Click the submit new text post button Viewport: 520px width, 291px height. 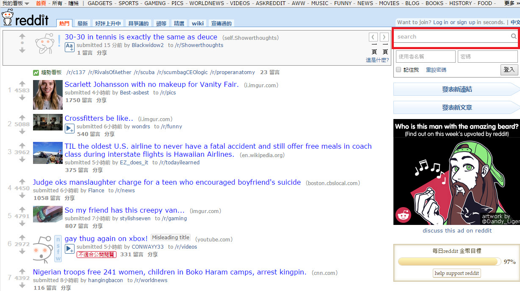(456, 108)
